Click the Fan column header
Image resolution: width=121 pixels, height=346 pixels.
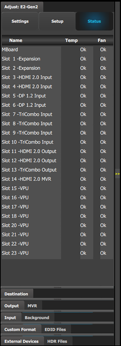pos(102,40)
